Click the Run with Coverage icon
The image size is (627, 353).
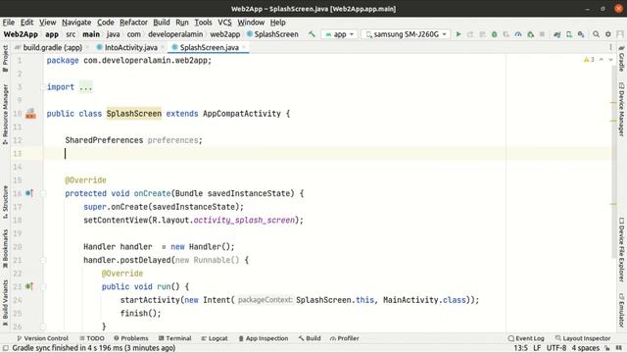[x=506, y=34]
